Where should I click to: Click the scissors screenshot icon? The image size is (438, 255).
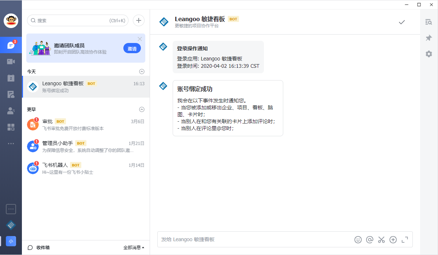[x=381, y=239]
